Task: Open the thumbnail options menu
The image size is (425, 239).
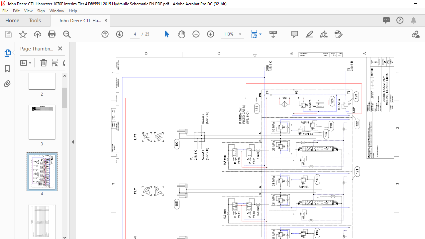Action: 26,63
